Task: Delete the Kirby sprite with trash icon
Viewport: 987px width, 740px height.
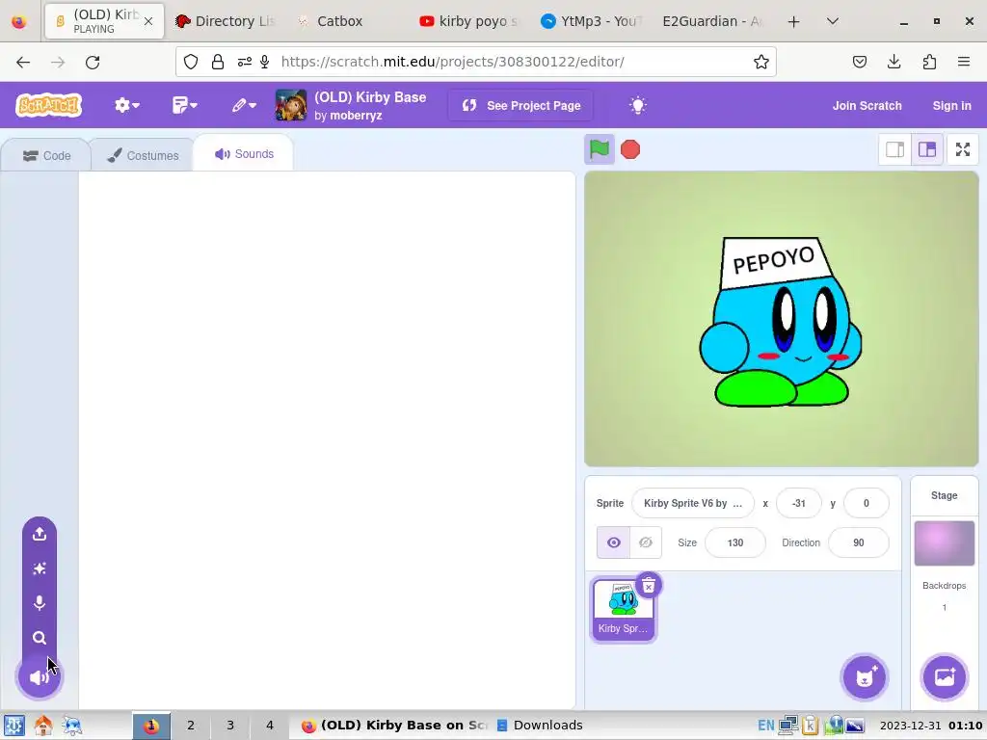Action: [649, 586]
